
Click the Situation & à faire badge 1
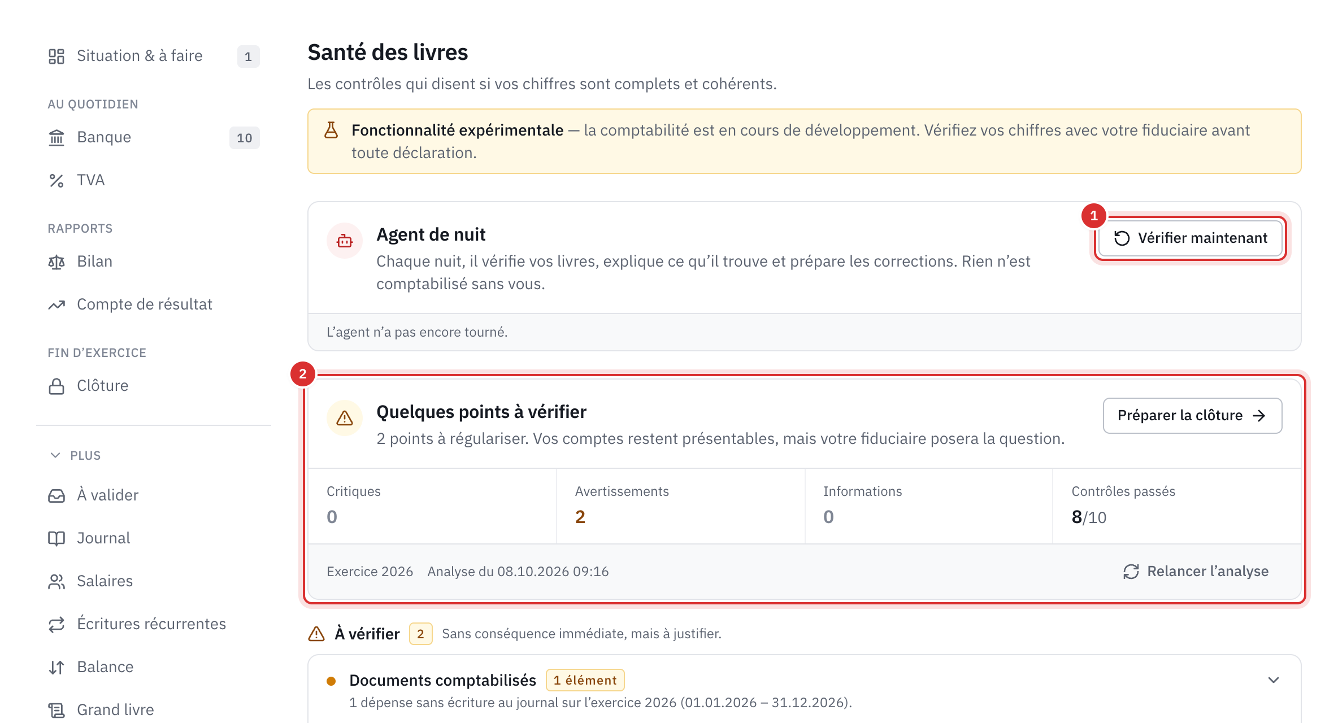pos(249,56)
